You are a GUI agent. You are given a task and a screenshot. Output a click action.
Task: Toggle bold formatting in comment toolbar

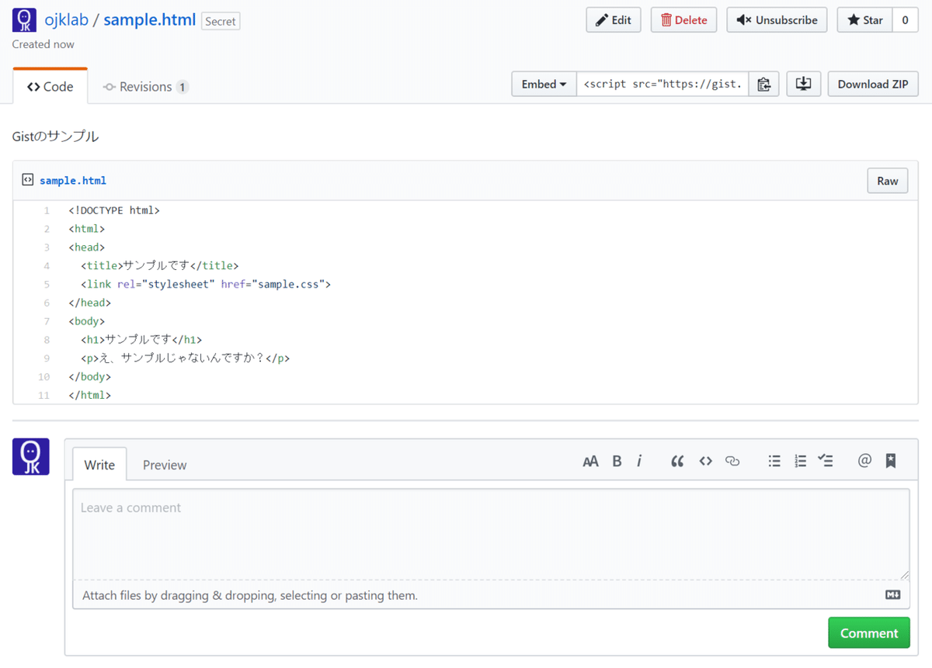coord(617,461)
